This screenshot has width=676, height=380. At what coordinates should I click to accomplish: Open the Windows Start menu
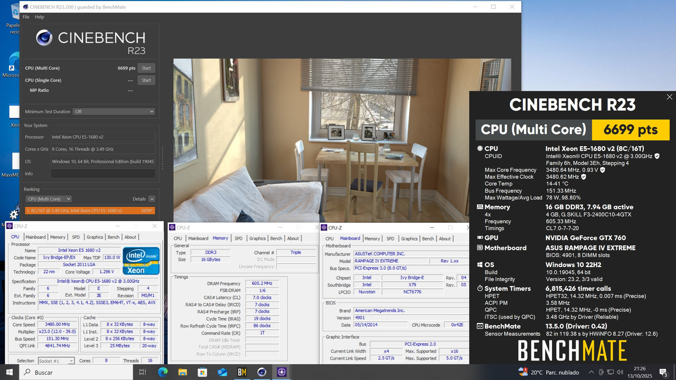(x=10, y=372)
